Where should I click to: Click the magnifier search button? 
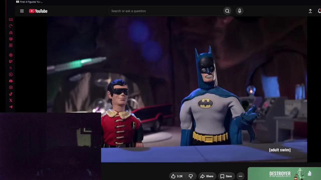pyautogui.click(x=227, y=11)
